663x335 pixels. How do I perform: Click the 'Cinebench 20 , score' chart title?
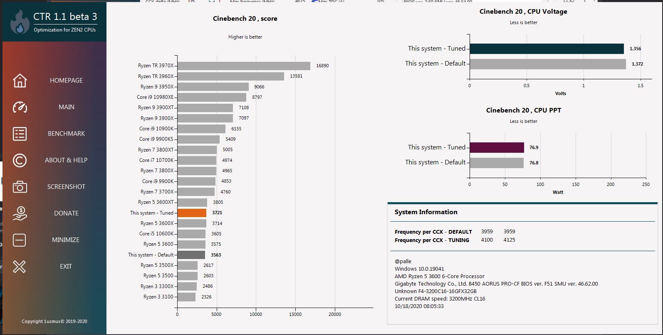pos(245,19)
